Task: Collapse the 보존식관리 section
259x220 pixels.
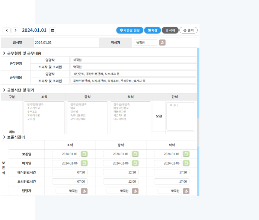Action: coord(4,137)
